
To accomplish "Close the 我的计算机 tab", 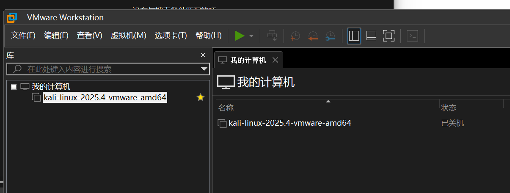I will point(275,60).
